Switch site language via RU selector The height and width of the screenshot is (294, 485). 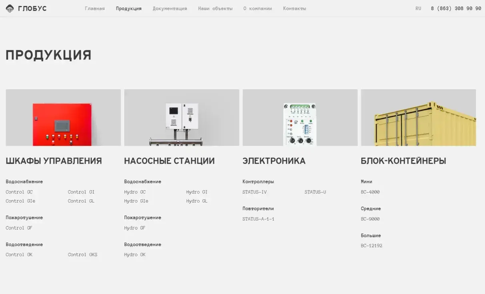[418, 8]
